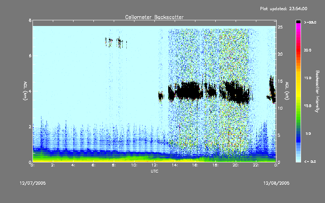
Task: Click the '10' tick on the kft axis
Action: click(280, 108)
